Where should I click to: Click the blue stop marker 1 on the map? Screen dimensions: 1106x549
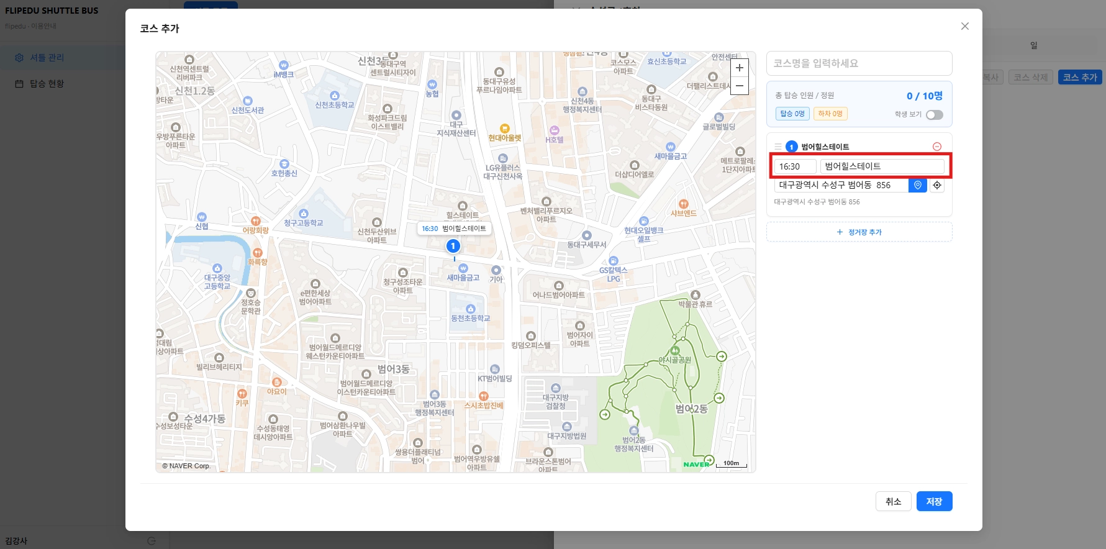click(453, 246)
